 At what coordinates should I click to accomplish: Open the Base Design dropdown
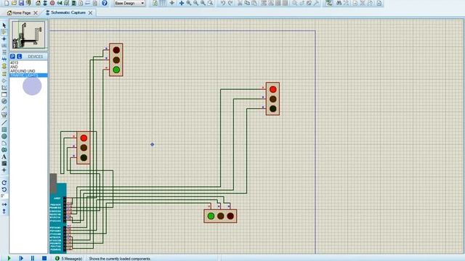[x=129, y=3]
